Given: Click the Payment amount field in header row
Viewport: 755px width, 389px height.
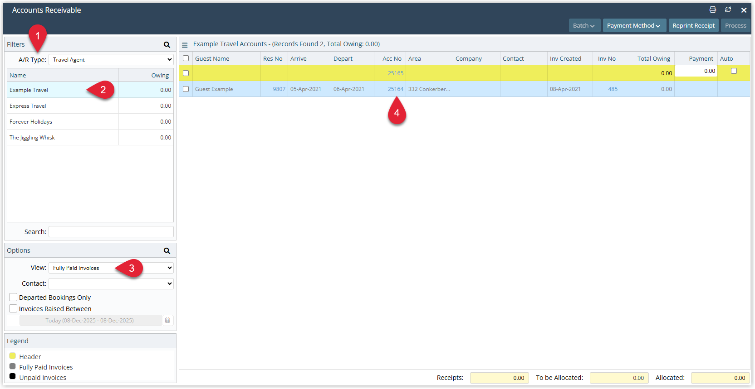Looking at the screenshot, I should pyautogui.click(x=696, y=71).
